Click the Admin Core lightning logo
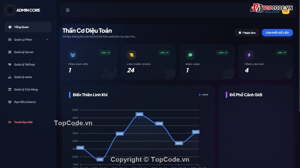The height and width of the screenshot is (168, 300). (x=10, y=10)
